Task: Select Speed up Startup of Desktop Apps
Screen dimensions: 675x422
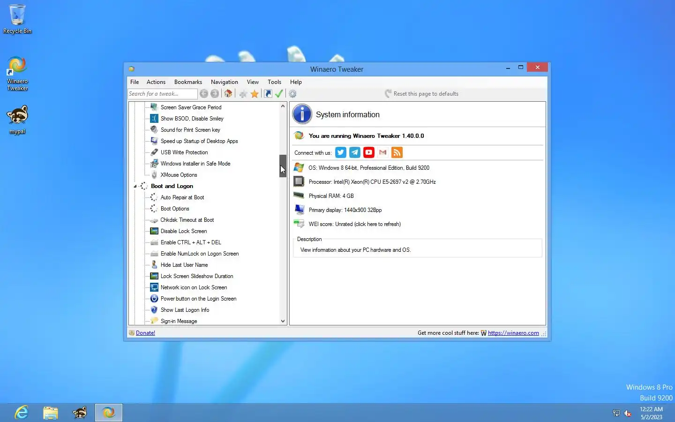Action: coord(199,141)
